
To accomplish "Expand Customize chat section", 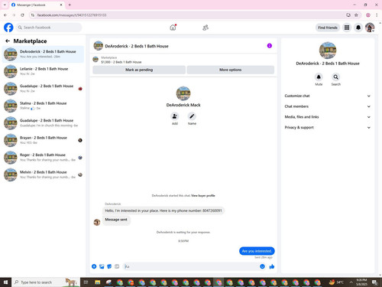I will point(328,96).
